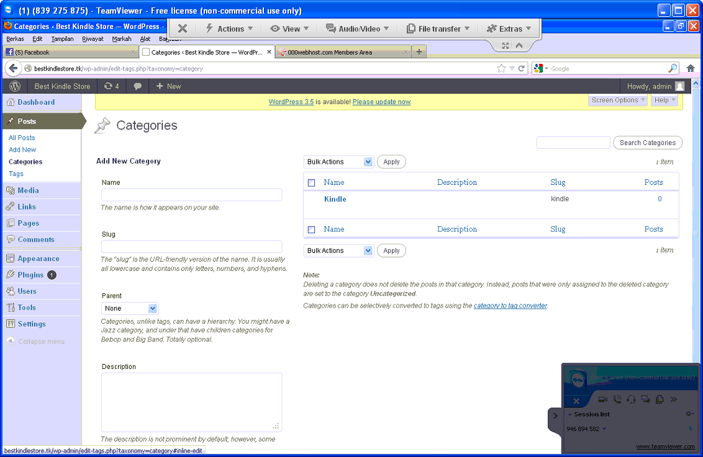Go back with the browser back arrow

coord(14,68)
